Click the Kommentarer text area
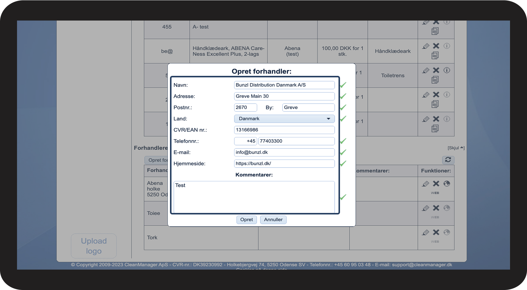The height and width of the screenshot is (290, 527). tap(254, 197)
